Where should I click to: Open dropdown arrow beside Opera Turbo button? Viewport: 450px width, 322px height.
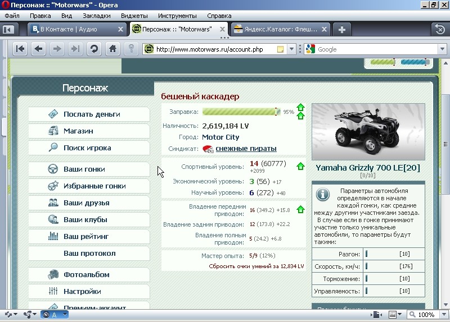[65, 315]
